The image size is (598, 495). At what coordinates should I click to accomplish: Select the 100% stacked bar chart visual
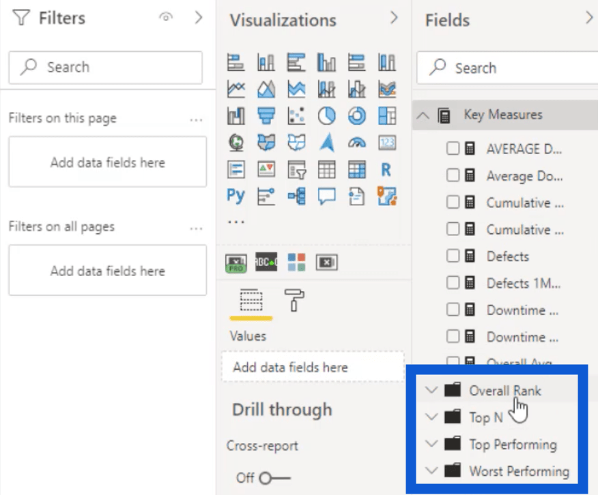(x=356, y=62)
